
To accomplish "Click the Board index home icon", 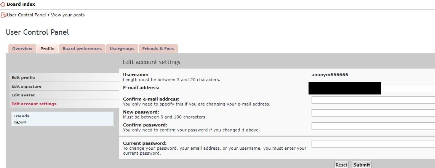I will pos(3,4).
